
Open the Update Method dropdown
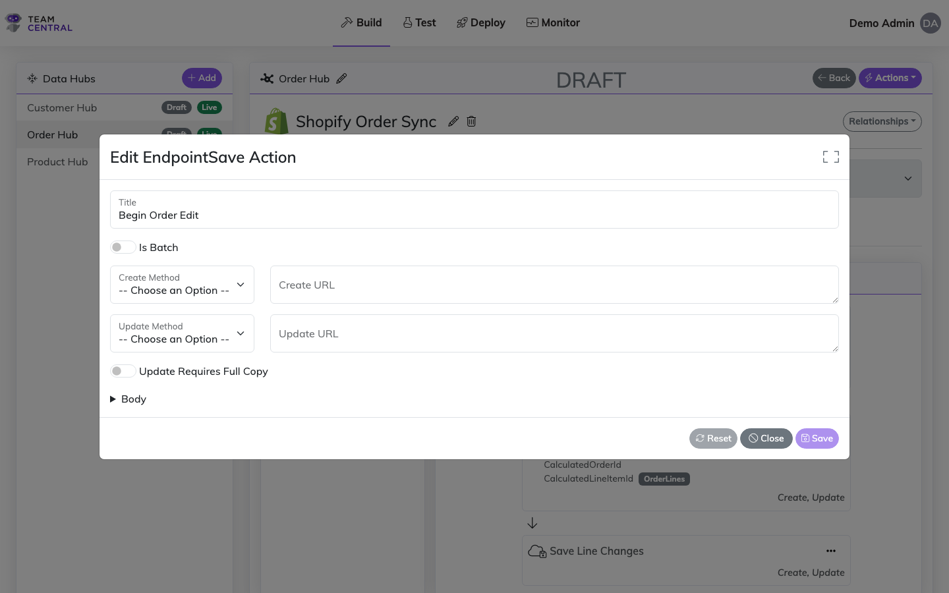[x=182, y=333]
